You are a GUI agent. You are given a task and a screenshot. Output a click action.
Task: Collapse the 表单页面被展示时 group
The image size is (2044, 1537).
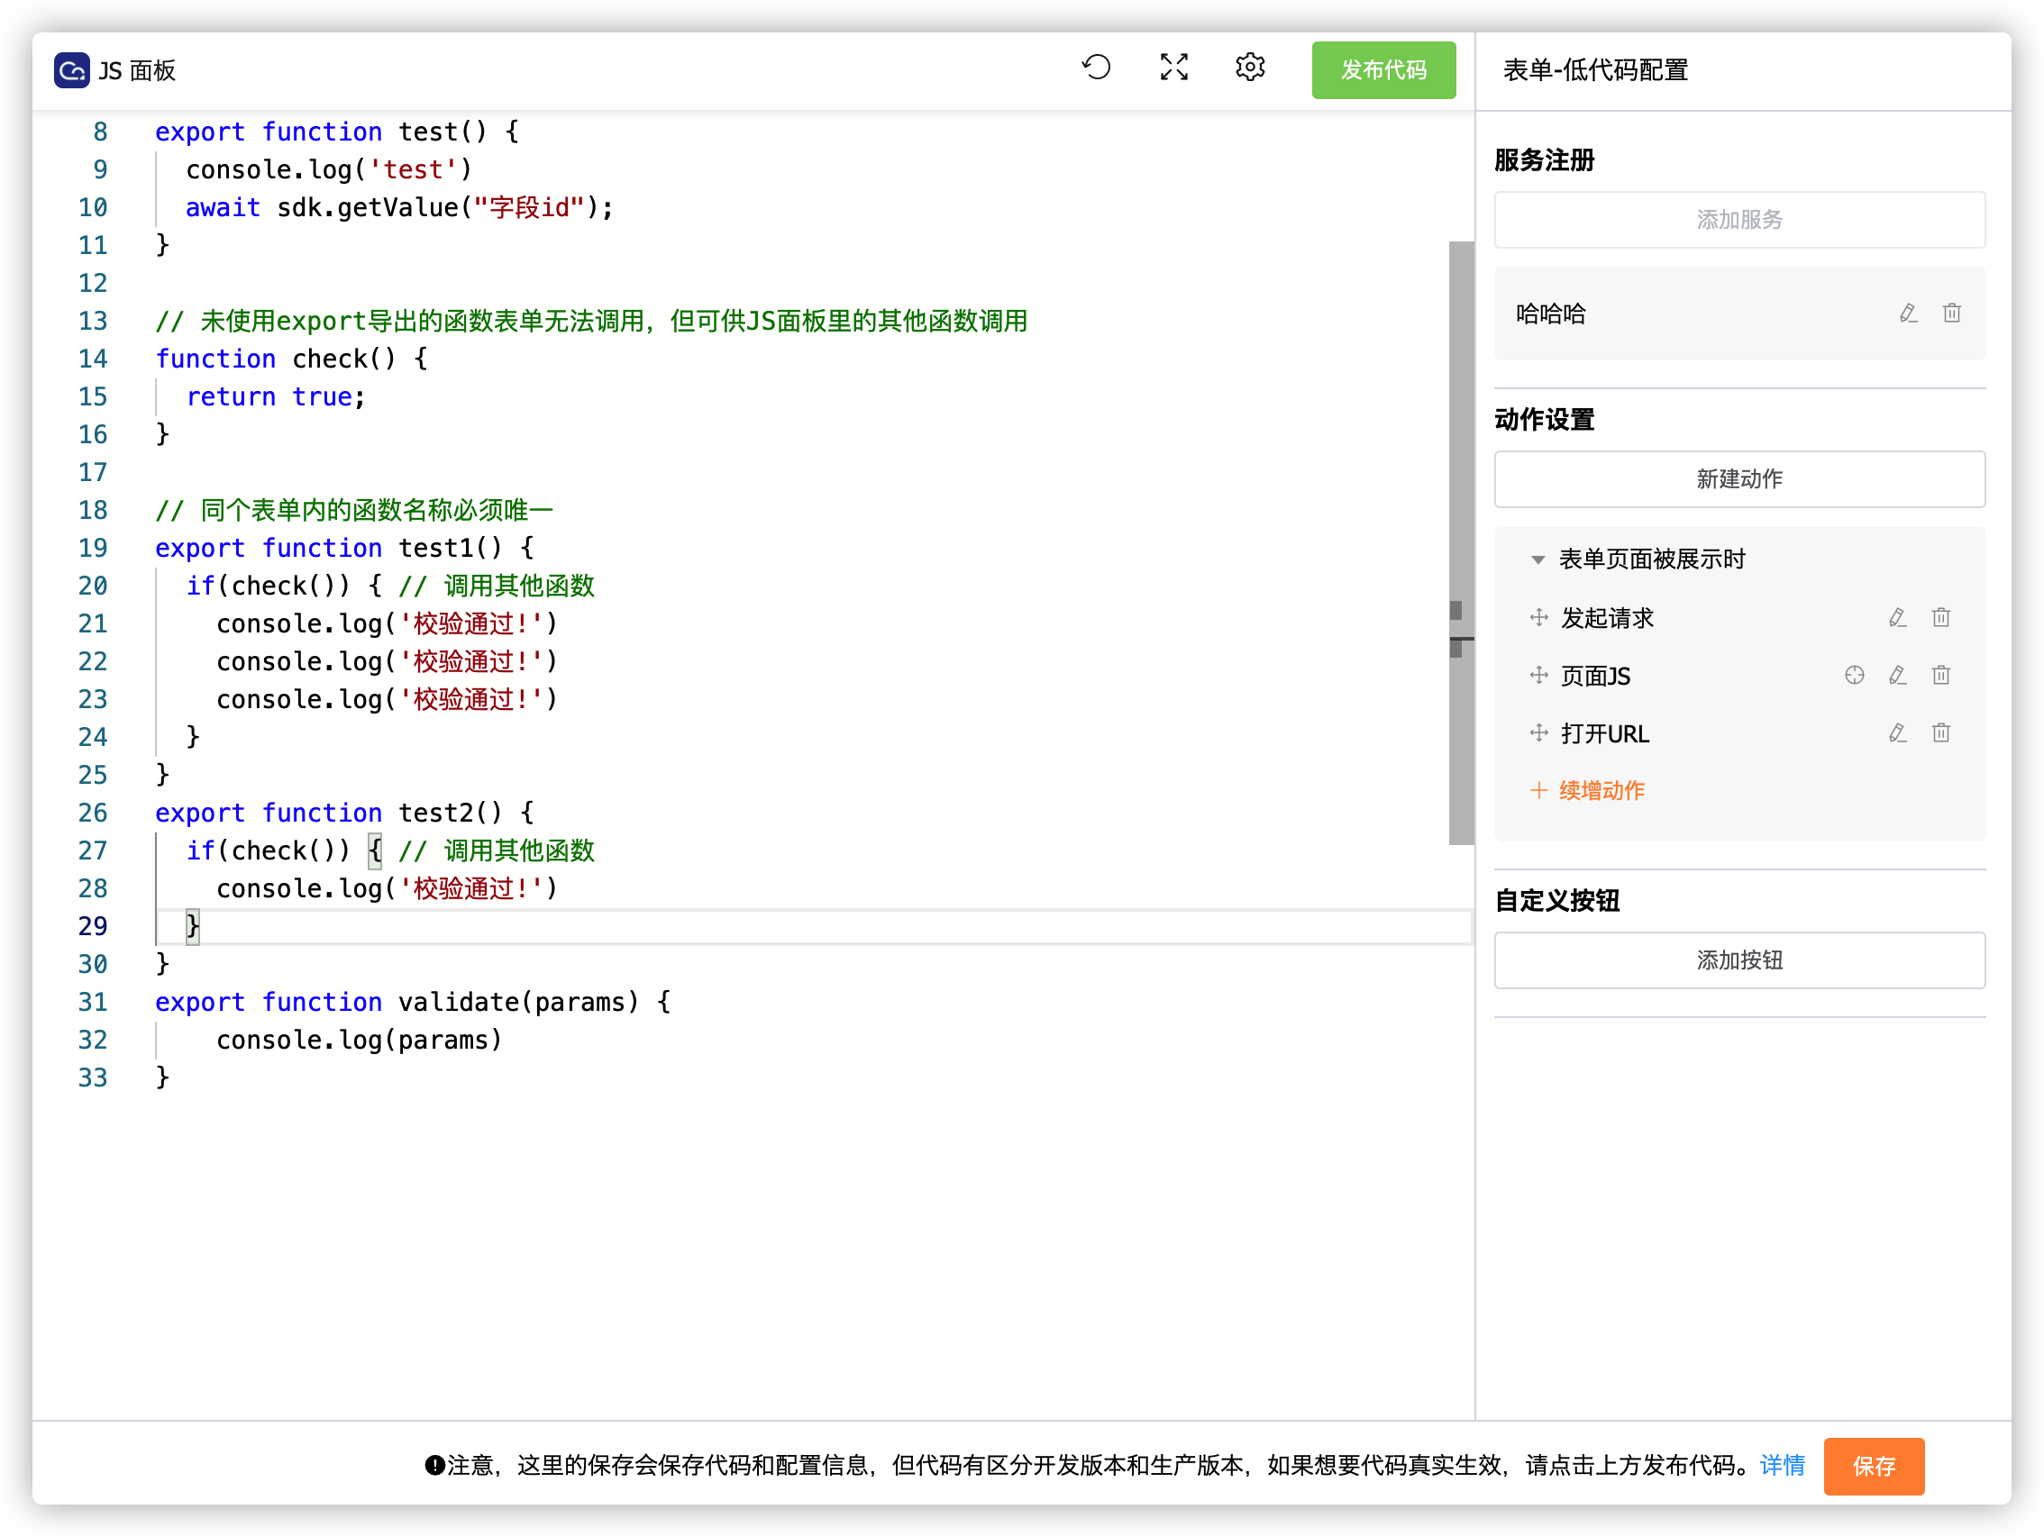(1538, 559)
